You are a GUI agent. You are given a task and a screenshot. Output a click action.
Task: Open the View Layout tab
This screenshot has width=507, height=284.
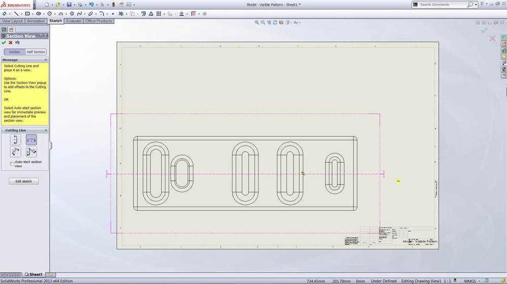(13, 21)
